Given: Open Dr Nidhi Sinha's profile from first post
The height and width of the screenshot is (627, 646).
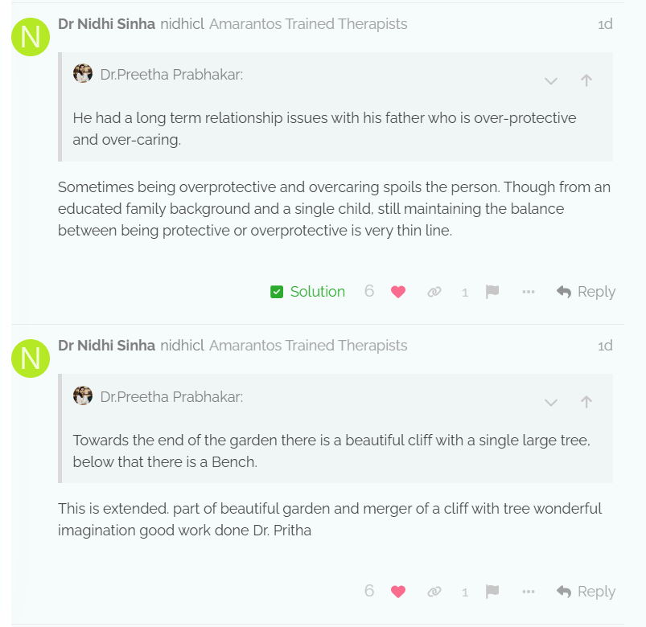Looking at the screenshot, I should (x=106, y=24).
